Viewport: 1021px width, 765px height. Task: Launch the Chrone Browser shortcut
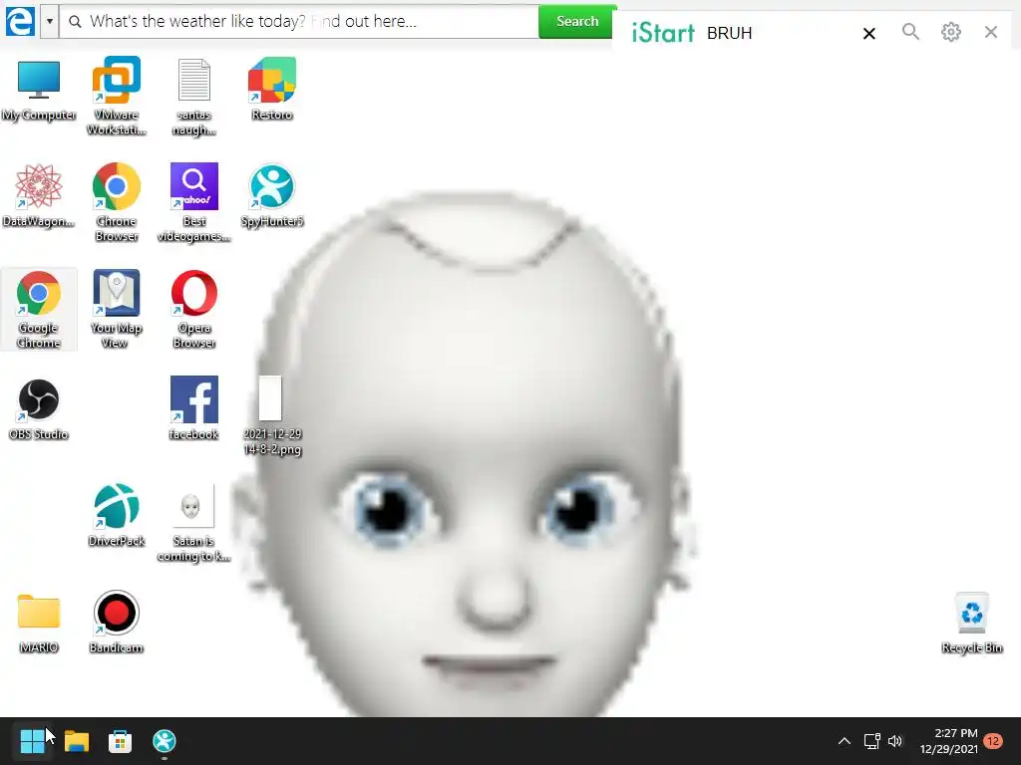(116, 202)
